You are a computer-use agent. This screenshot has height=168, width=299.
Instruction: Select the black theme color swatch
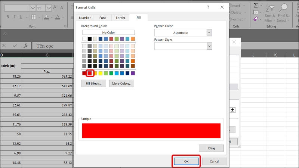click(x=90, y=39)
